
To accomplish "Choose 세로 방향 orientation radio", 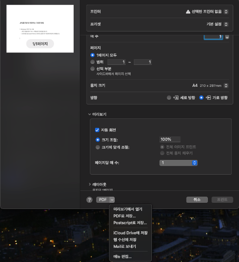I will pos(169,97).
